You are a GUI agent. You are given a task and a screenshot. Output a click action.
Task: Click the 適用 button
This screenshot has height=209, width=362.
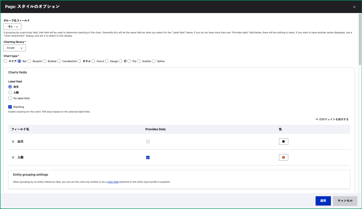tap(323, 201)
